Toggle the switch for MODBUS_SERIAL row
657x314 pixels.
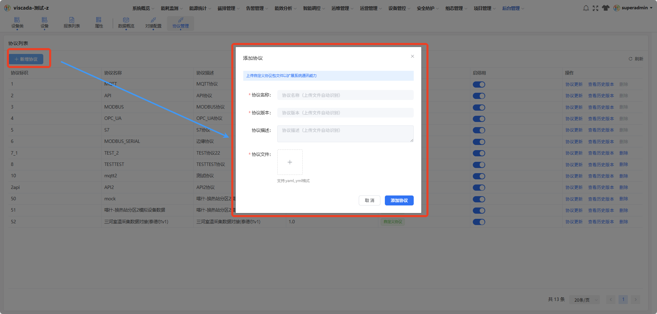click(479, 142)
